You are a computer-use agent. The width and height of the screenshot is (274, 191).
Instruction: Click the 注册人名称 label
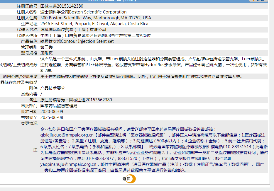[x=27, y=12]
